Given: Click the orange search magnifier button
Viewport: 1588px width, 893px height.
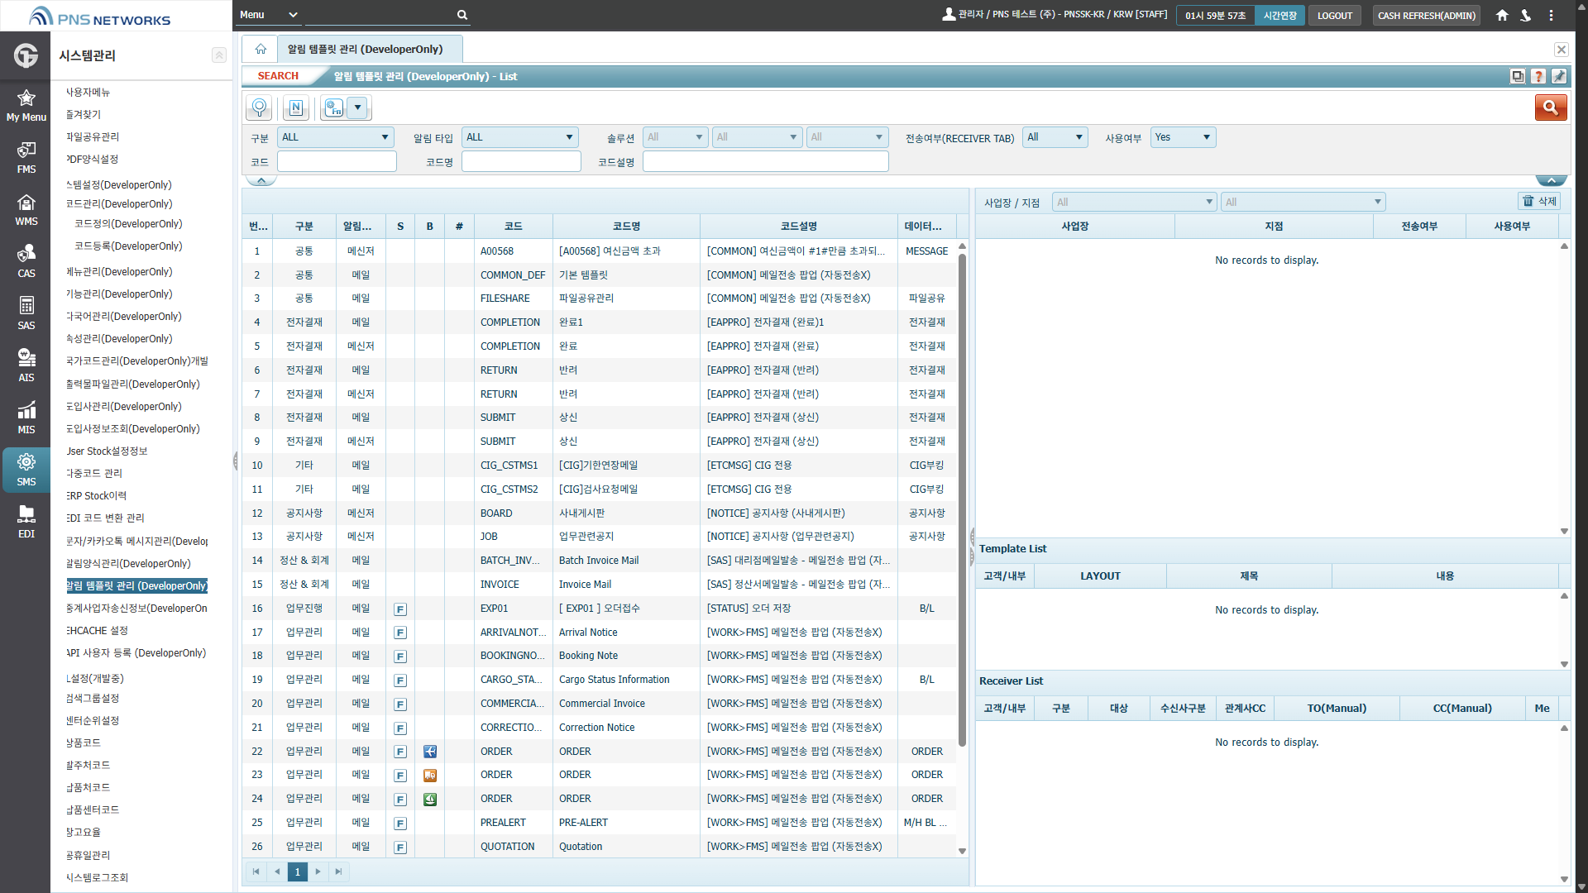Looking at the screenshot, I should coord(1551,107).
